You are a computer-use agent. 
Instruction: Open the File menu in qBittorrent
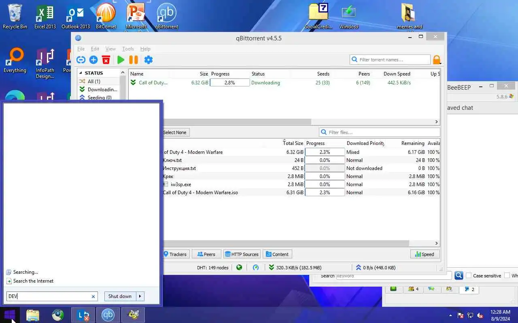[x=81, y=48]
